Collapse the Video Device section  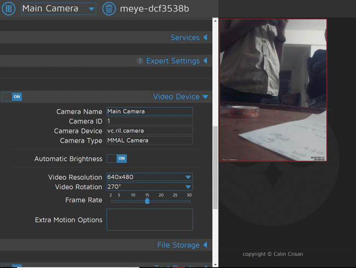[181, 97]
